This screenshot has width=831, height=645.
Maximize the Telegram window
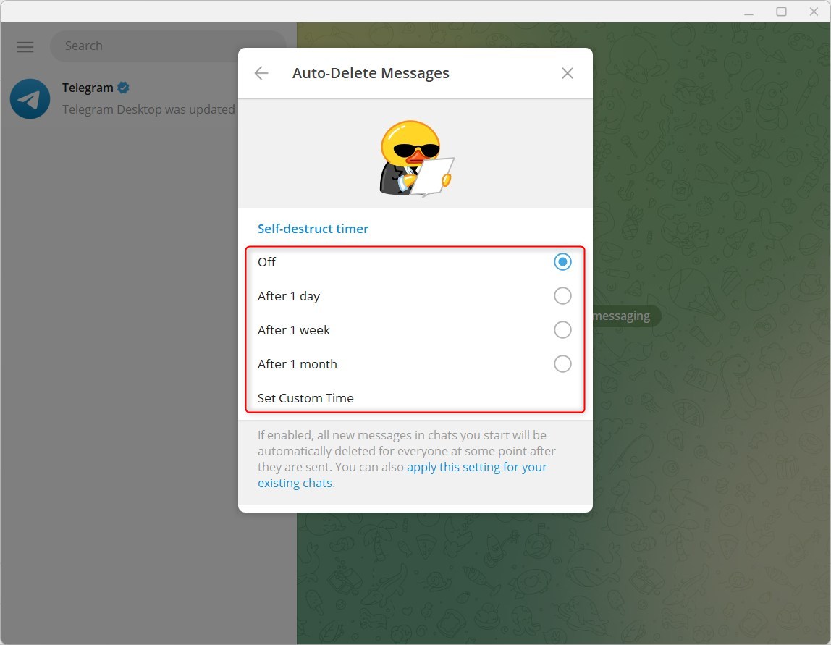tap(781, 12)
